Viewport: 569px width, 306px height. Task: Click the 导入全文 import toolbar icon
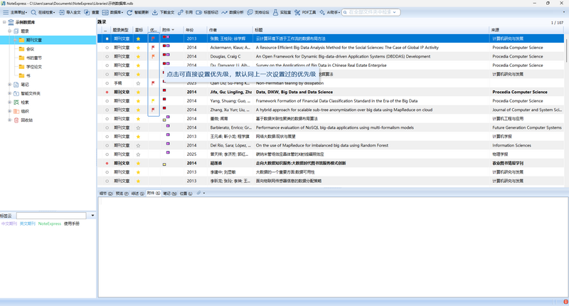[x=62, y=12]
